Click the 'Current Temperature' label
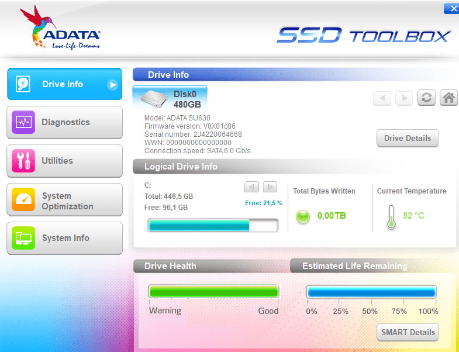The image size is (459, 352). click(x=412, y=191)
